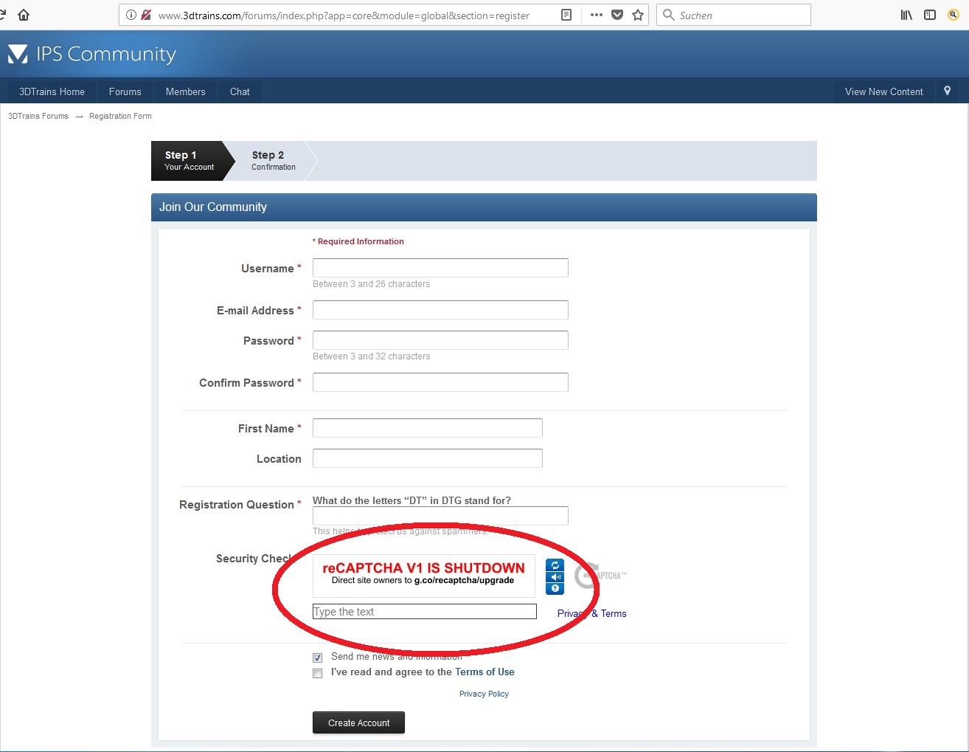Open the Firefox Library icon
Screen dimensions: 969x752
[x=906, y=15]
